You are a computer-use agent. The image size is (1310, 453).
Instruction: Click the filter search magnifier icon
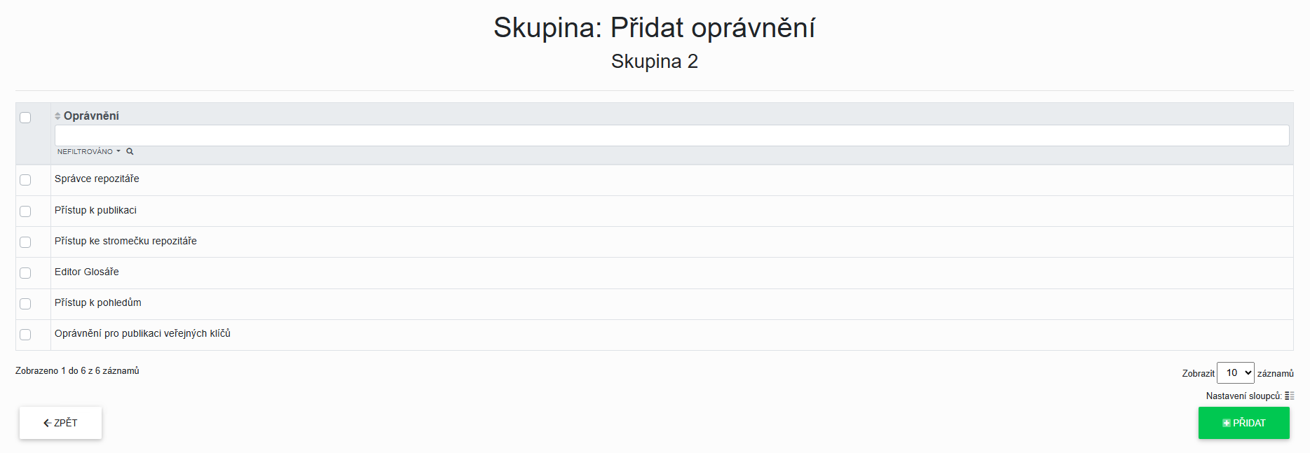pos(130,151)
